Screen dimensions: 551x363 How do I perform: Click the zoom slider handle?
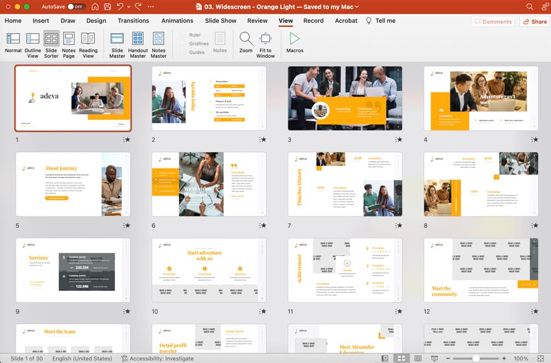click(476, 358)
